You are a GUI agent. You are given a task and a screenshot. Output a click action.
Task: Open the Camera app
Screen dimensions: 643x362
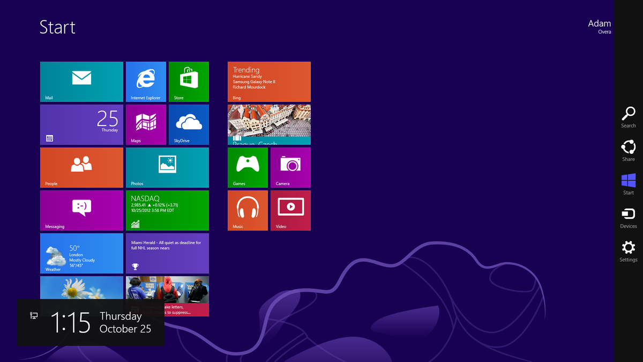pos(290,167)
